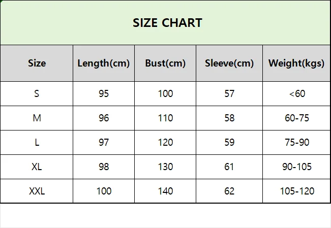Image resolution: width=331 pixels, height=228 pixels.
Task: Click the weight cell <60
Action: point(296,93)
